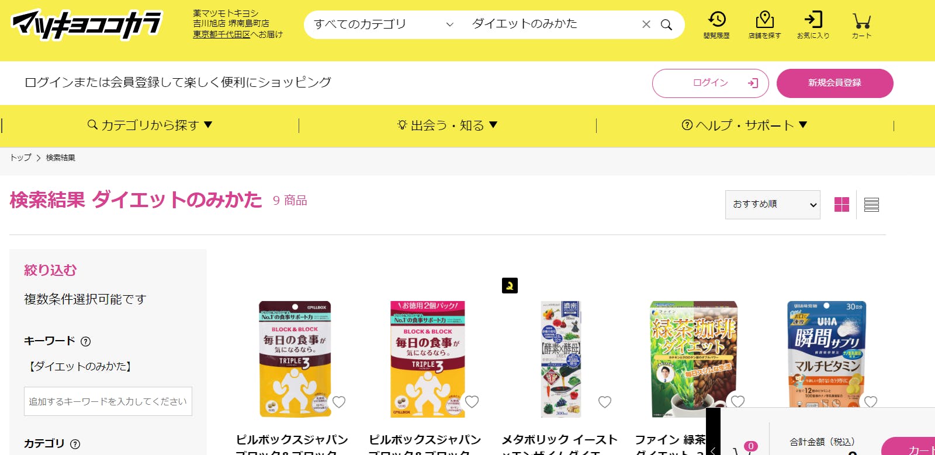Toggle heart on Metabolic Yeast Enzyme product
Viewport: 935px width, 455px height.
point(605,402)
